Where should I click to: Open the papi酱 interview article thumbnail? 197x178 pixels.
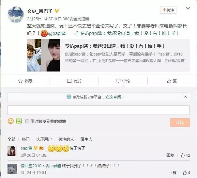tap(43, 55)
